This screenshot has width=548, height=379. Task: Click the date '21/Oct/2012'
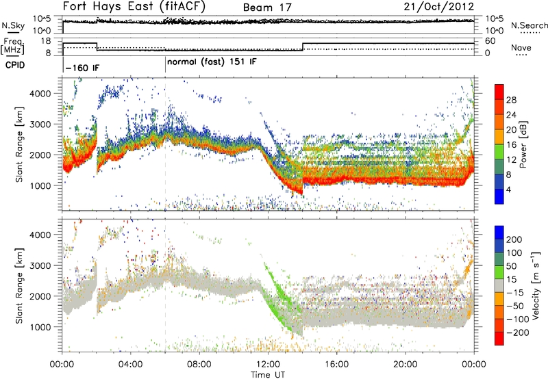pos(438,7)
